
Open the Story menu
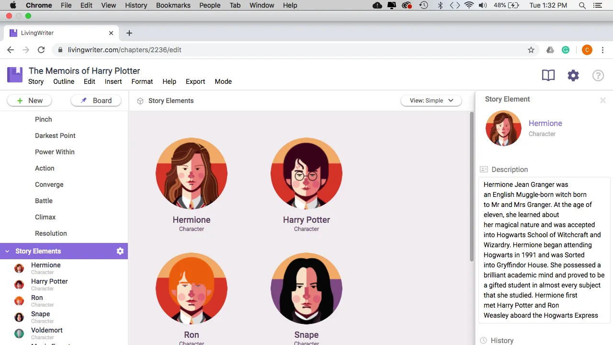point(36,81)
